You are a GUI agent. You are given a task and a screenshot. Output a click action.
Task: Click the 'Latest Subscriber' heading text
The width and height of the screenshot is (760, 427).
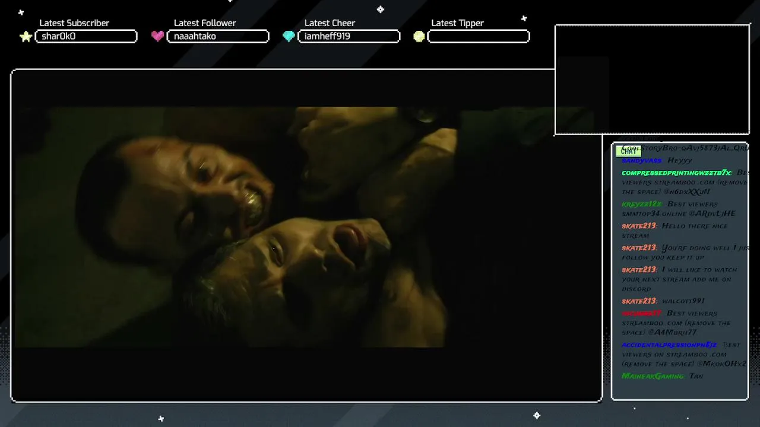pos(74,23)
